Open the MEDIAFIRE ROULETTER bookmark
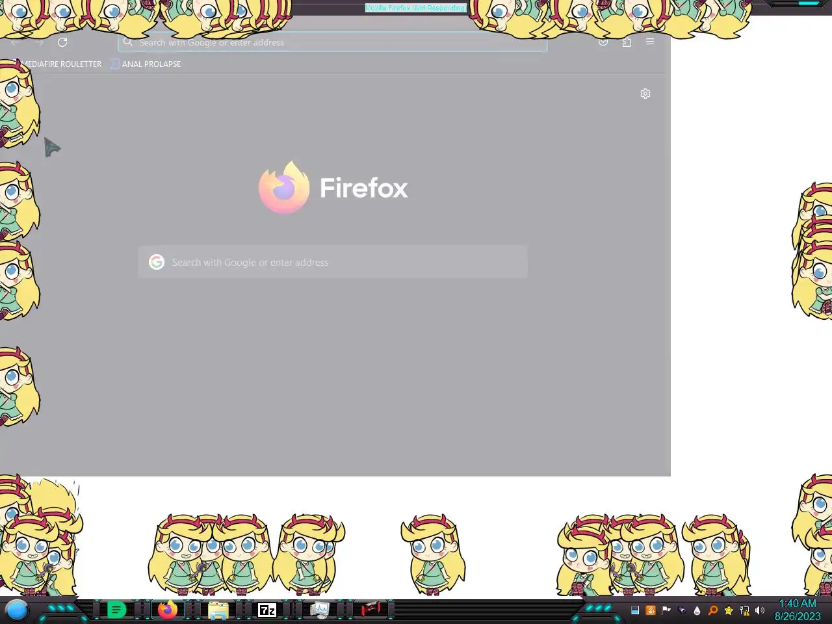The height and width of the screenshot is (624, 832). (62, 64)
